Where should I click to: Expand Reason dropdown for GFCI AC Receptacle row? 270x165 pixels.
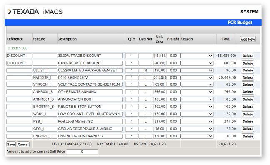(x=197, y=129)
